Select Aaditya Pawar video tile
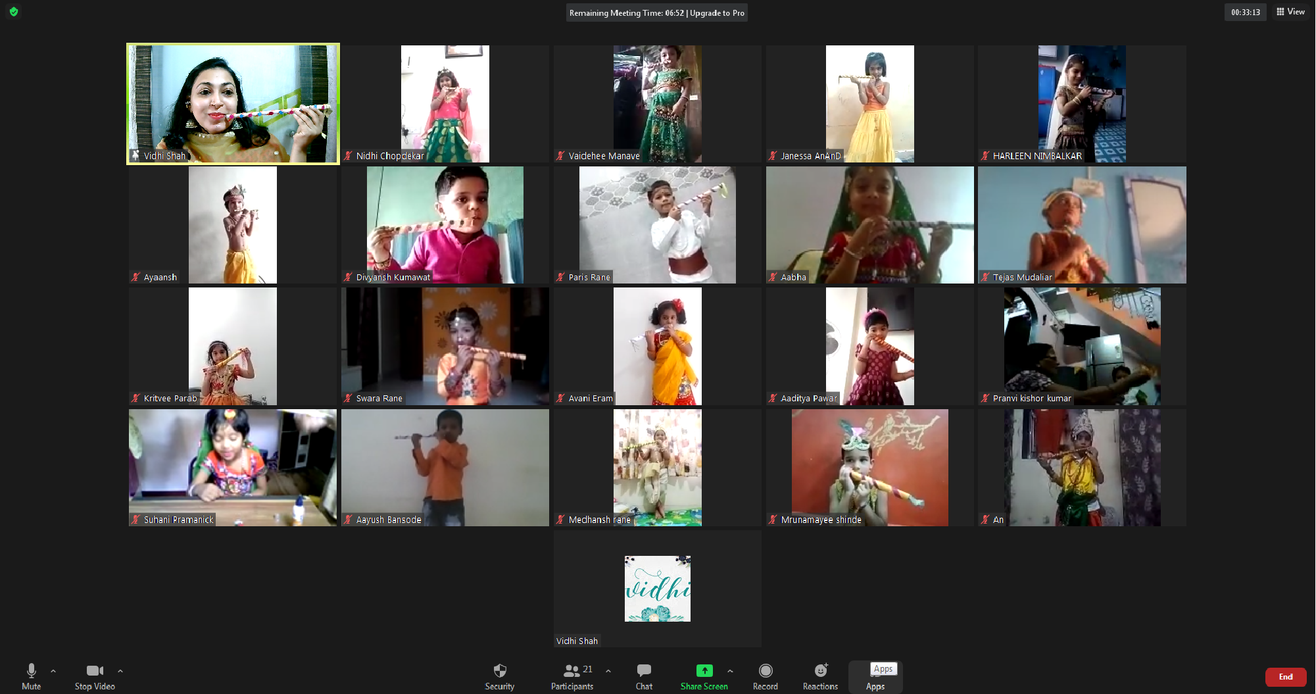The width and height of the screenshot is (1316, 694). click(869, 346)
